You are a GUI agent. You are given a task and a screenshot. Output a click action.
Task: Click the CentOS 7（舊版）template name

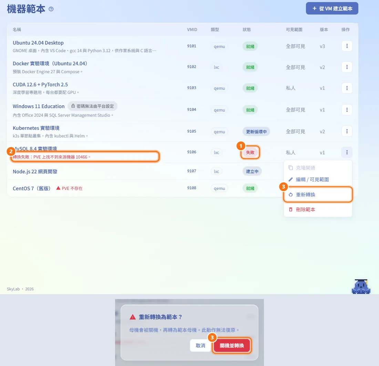tap(32, 188)
